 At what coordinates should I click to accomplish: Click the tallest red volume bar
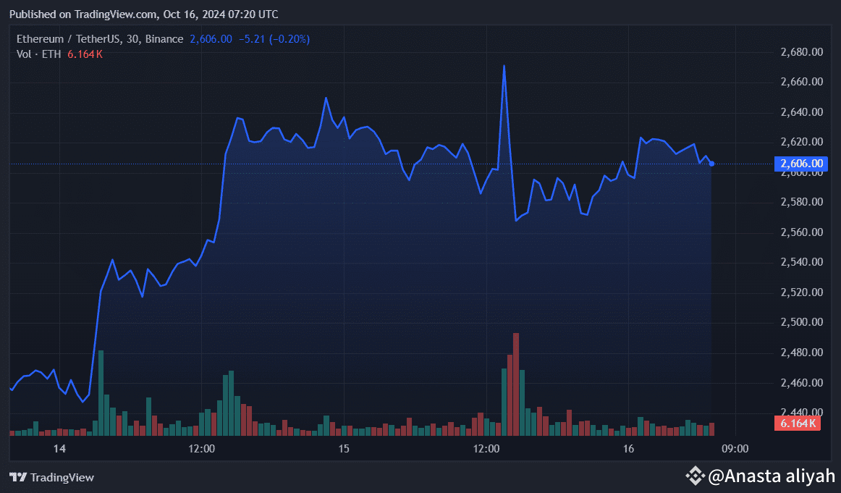pos(516,384)
